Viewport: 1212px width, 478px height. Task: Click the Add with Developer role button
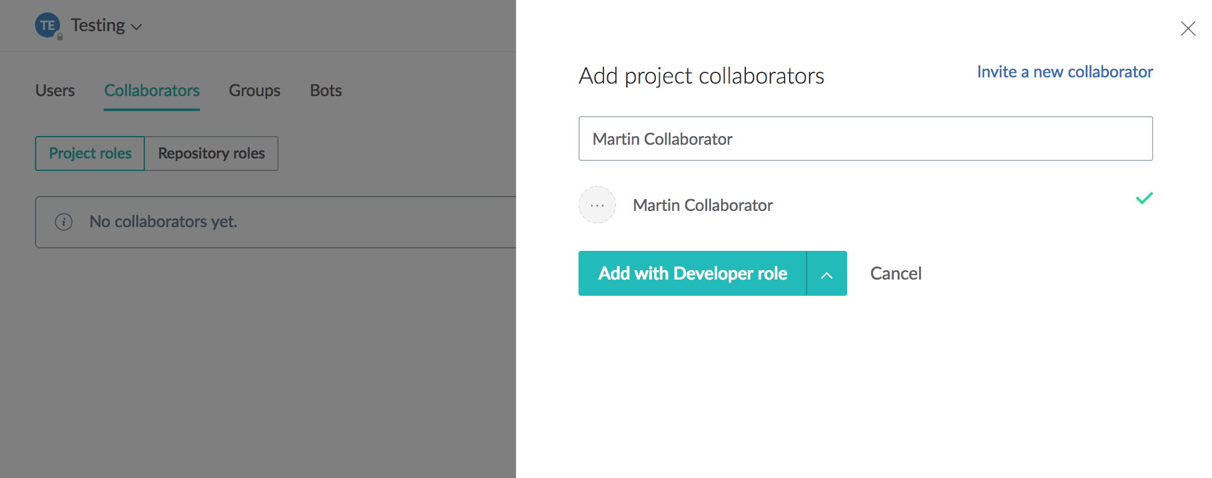[x=692, y=273]
